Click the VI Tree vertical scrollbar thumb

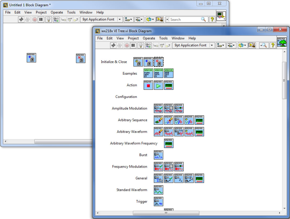point(284,80)
